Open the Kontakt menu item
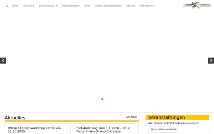Image resolution: width=214 pixels, height=134 pixels. coord(131,6)
